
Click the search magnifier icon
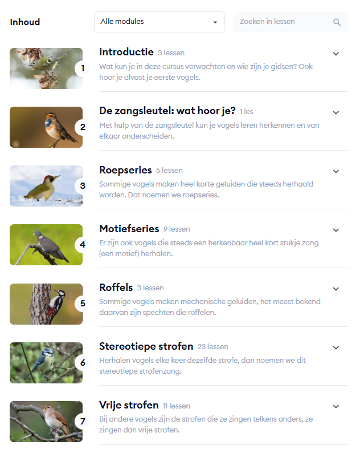tap(337, 22)
